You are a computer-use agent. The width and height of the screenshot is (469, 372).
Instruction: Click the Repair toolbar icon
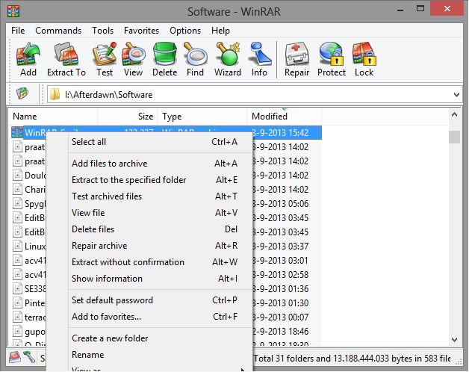click(296, 59)
